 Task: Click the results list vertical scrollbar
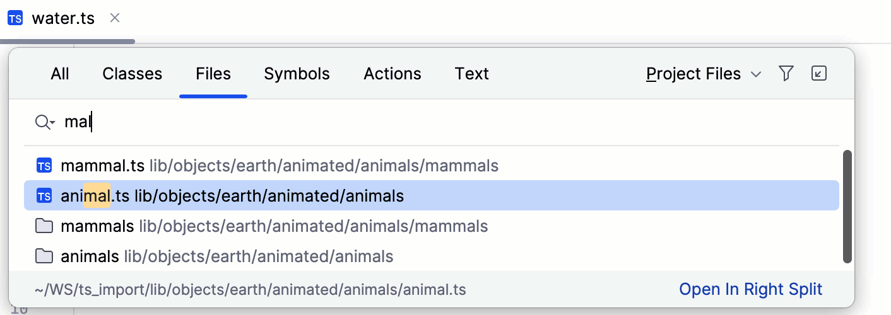[x=847, y=206]
